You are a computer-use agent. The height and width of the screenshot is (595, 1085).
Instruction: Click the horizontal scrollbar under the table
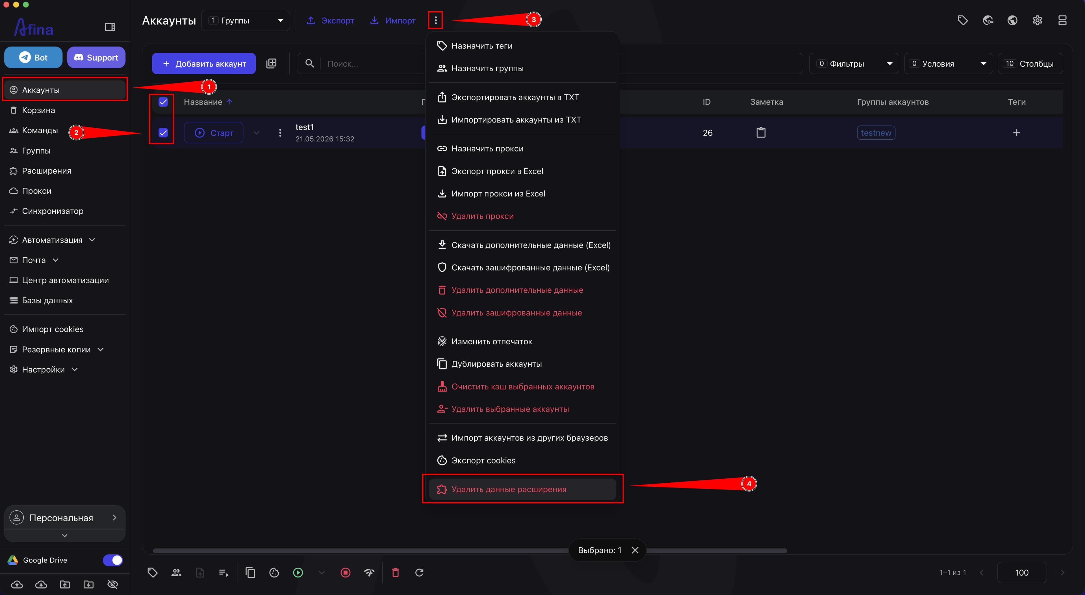click(470, 550)
